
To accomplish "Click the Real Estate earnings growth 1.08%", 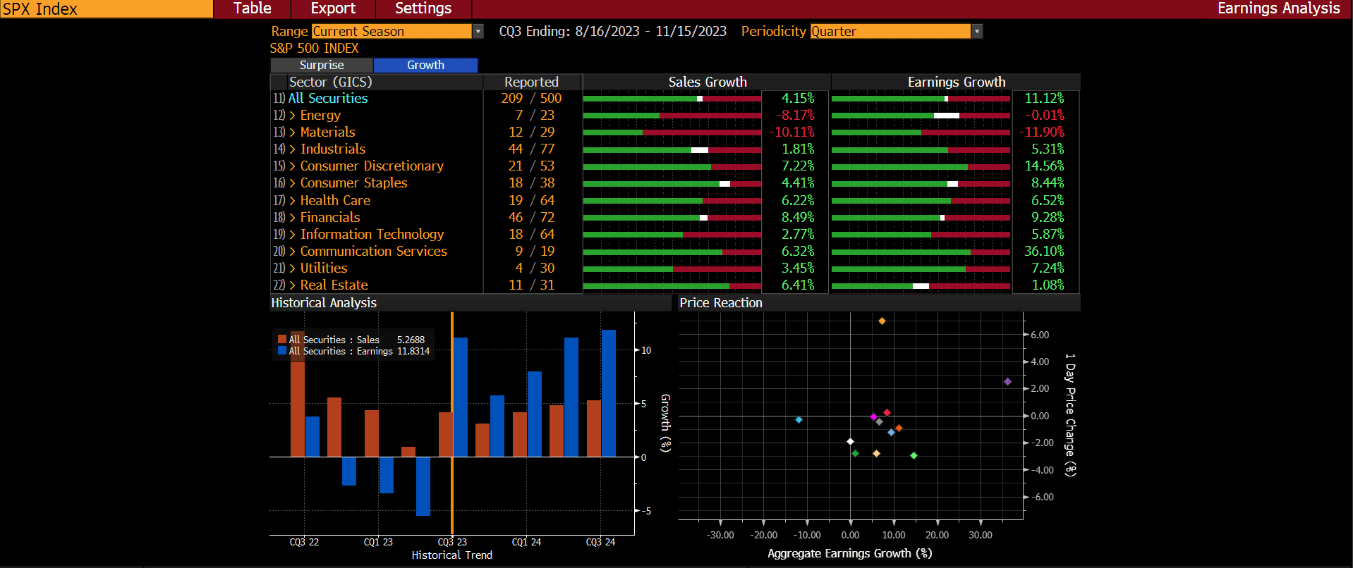I will pyautogui.click(x=1048, y=285).
